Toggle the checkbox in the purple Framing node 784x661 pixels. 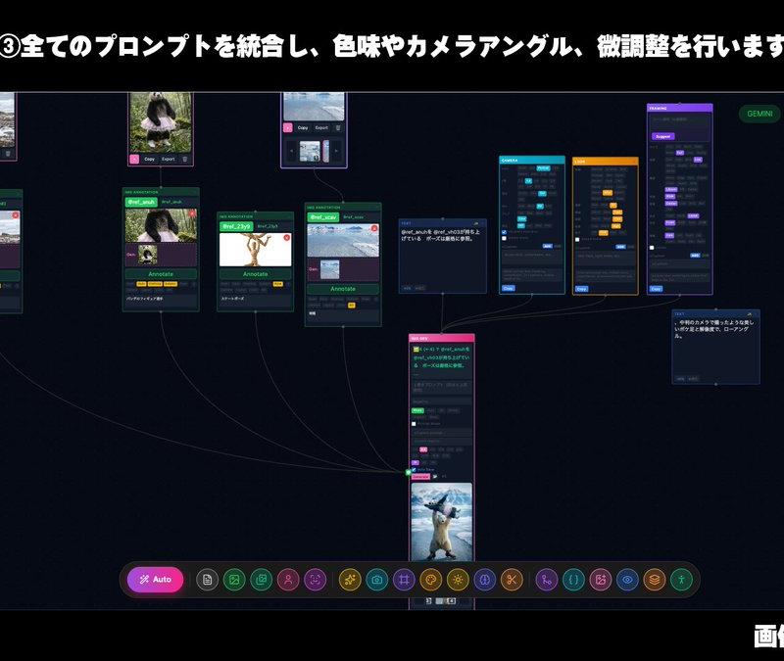(652, 248)
